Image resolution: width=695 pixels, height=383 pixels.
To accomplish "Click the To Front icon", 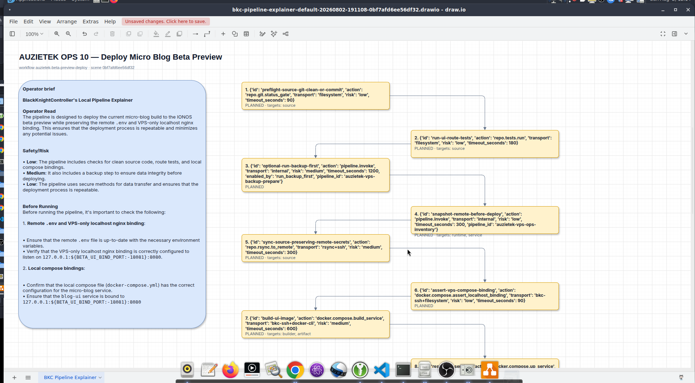I will [129, 34].
